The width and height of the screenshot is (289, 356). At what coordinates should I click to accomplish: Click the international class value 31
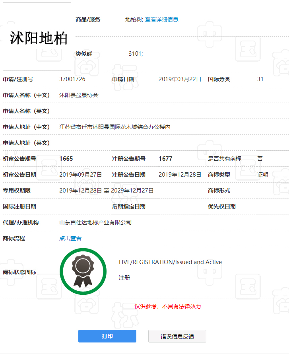point(260,79)
